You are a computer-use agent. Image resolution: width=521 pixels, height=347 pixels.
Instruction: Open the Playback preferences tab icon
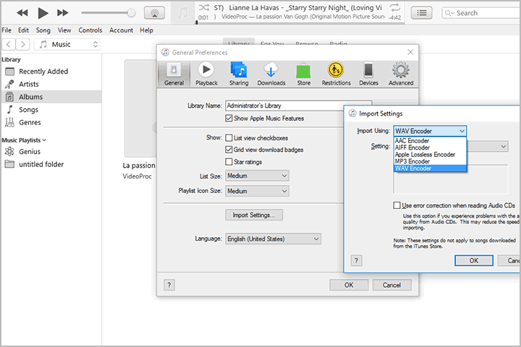tap(206, 70)
